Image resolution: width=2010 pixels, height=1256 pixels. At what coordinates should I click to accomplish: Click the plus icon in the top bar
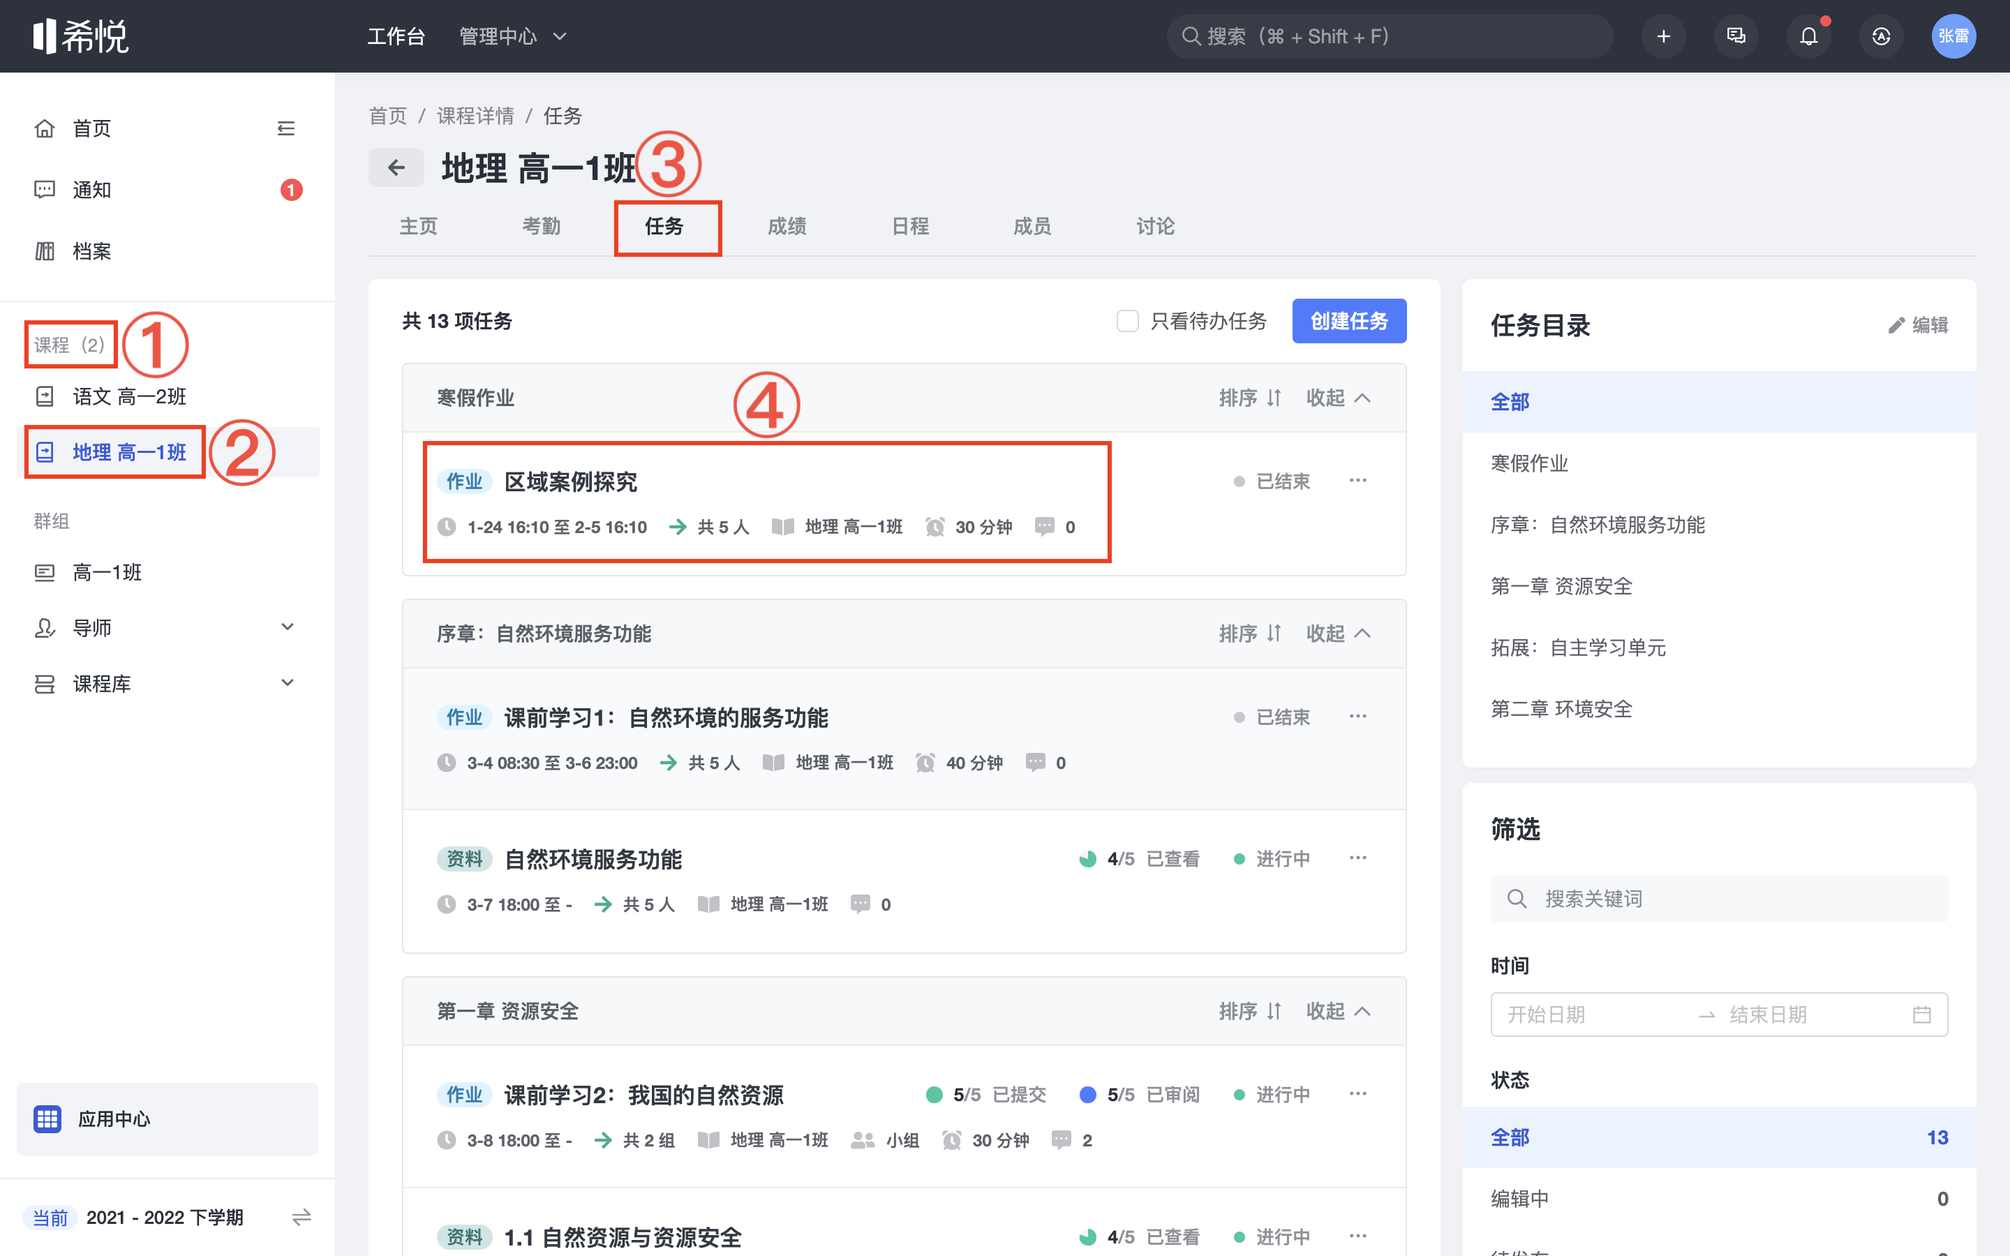[1664, 36]
